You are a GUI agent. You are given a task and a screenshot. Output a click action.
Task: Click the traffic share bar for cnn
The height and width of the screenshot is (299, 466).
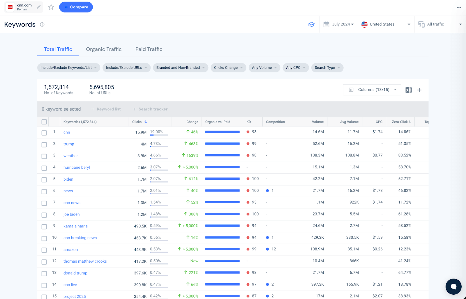159,135
